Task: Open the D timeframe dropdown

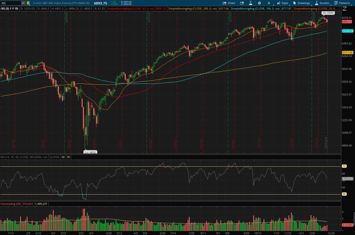Action: click(269, 3)
